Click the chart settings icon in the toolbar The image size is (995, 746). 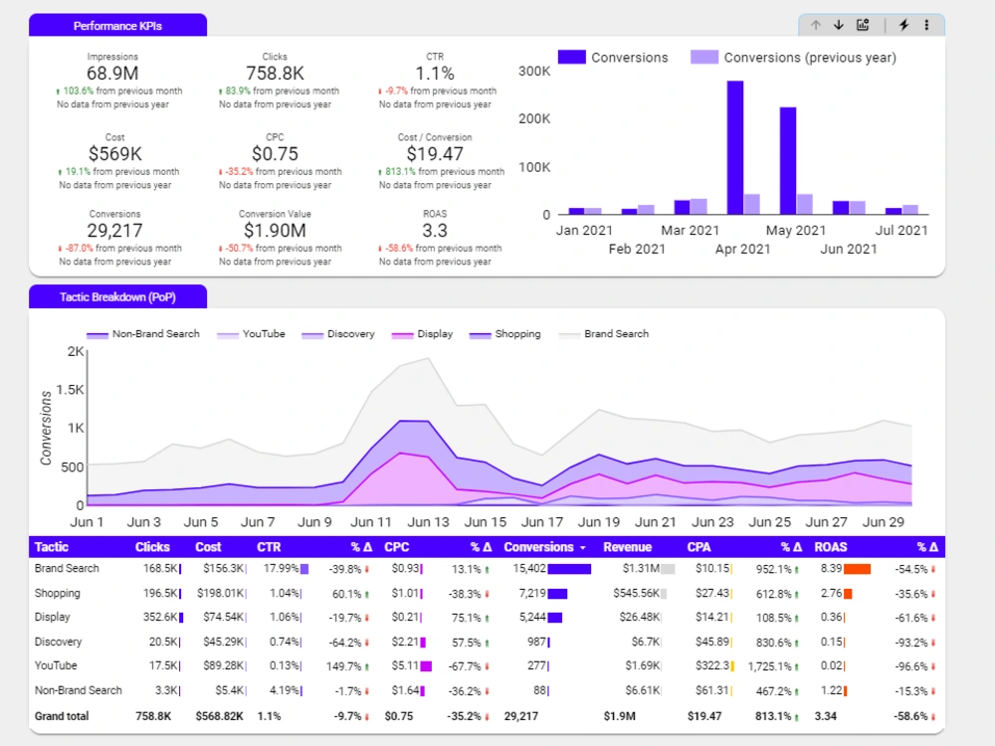(865, 24)
